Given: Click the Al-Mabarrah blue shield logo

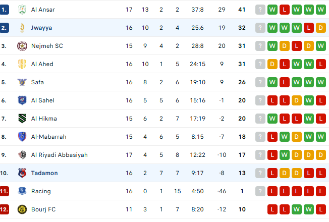Looking at the screenshot, I should (22, 137).
